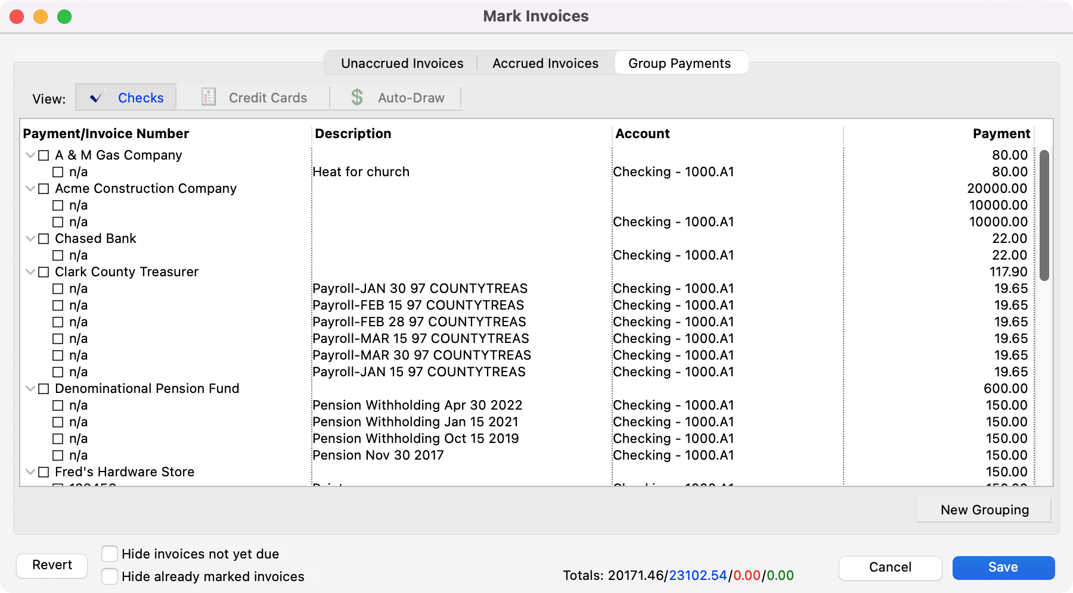This screenshot has width=1073, height=593.
Task: Close window with red button
Action: 17,17
